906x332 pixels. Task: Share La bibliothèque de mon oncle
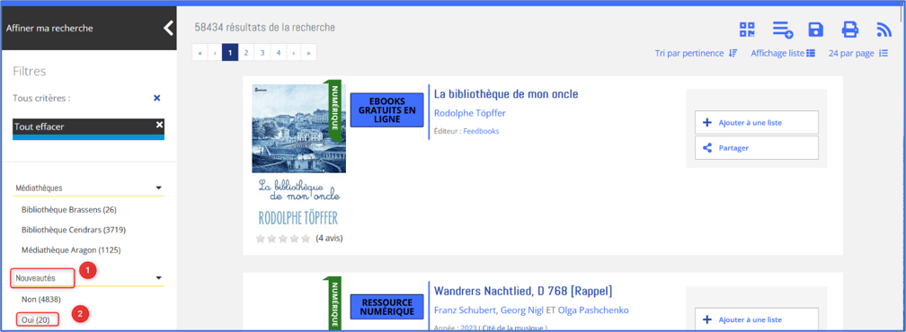[x=757, y=147]
